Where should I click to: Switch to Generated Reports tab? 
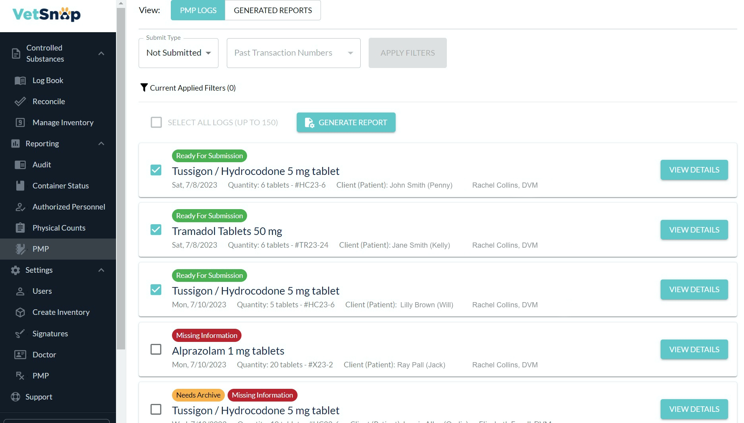(273, 10)
